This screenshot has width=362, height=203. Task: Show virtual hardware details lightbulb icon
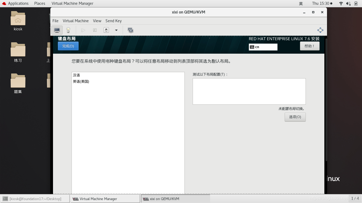coord(68,30)
